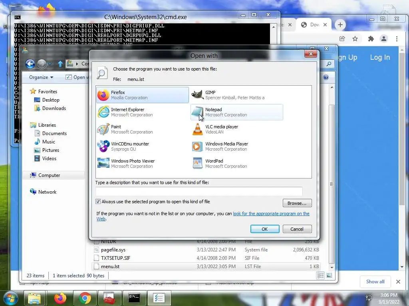Screen dimensions: 409x306
Task: Cancel the Open with dialog
Action: (297, 229)
